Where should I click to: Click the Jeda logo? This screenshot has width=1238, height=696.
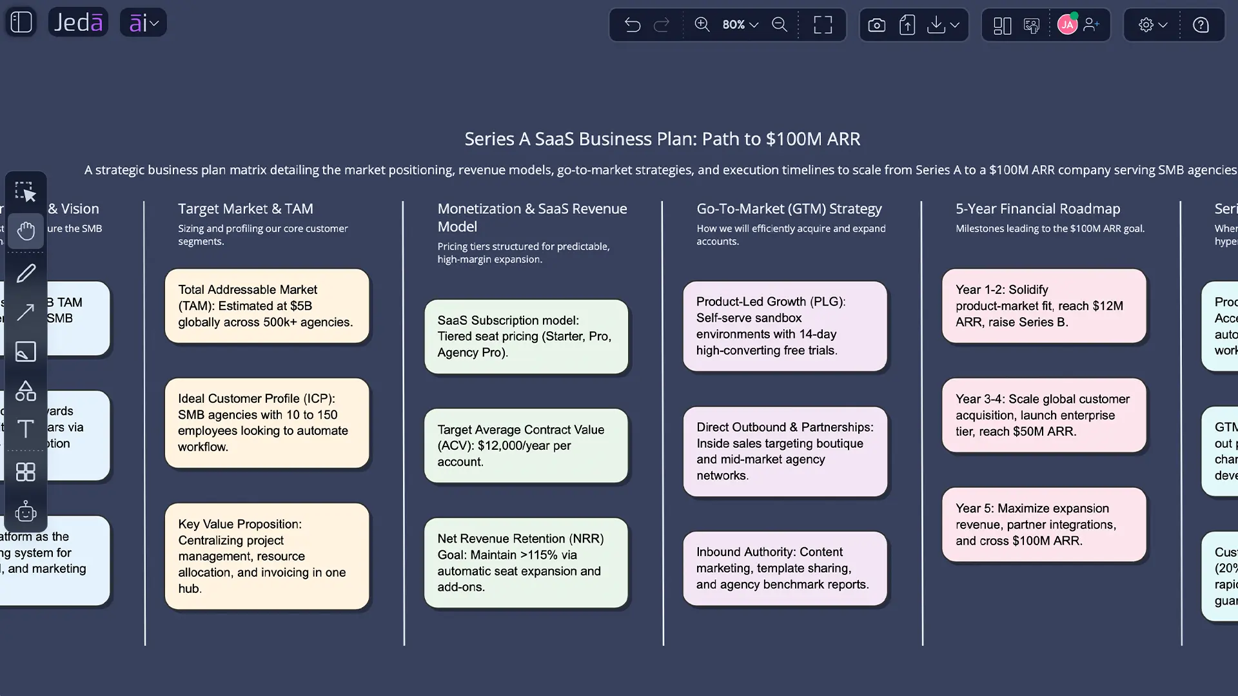click(78, 23)
